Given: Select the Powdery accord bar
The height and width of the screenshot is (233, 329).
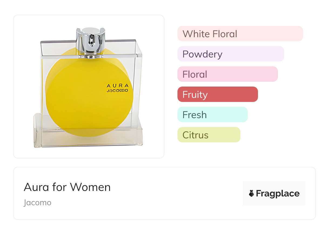Looking at the screenshot, I should 230,54.
